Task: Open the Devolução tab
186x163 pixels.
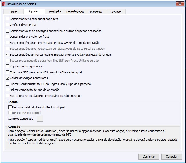Action: tap(54, 12)
